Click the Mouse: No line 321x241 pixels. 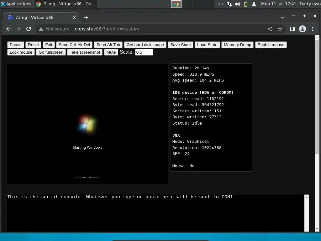pos(183,166)
